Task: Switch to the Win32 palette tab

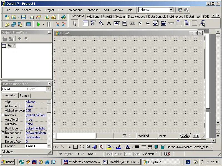Action: [x=108, y=17]
